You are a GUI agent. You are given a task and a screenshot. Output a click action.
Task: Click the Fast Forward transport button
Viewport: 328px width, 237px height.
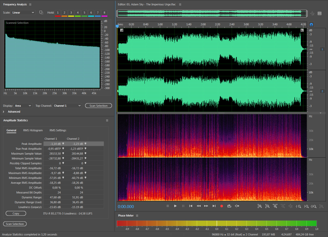tap(206, 206)
